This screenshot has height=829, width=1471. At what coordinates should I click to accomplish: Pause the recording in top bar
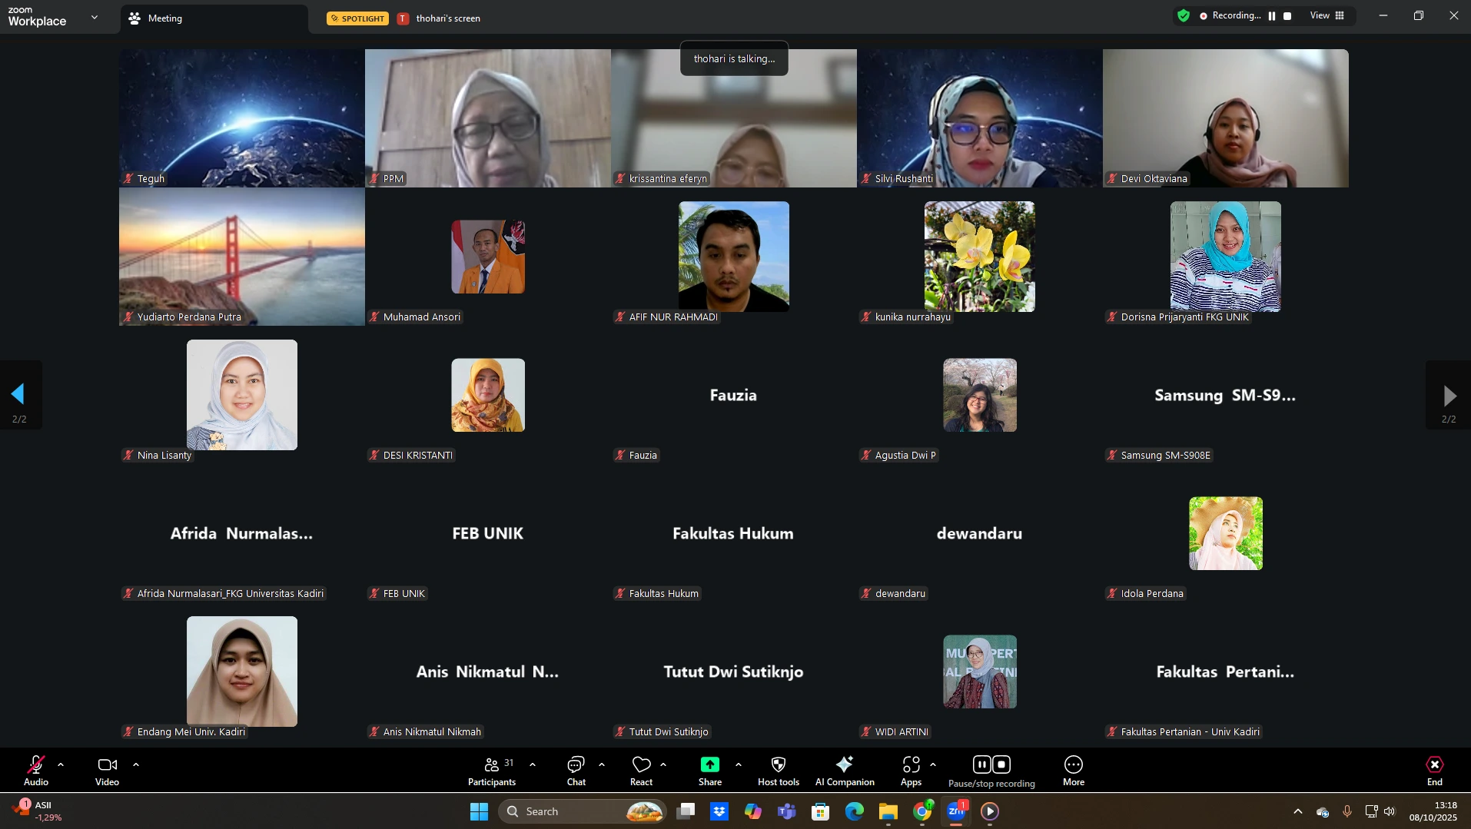pyautogui.click(x=1272, y=16)
